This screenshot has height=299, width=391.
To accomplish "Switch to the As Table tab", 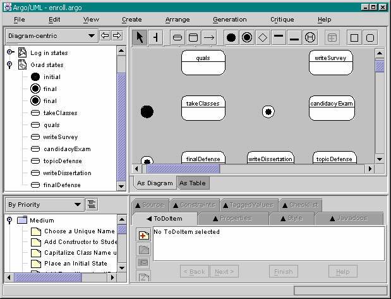I will point(193,183).
